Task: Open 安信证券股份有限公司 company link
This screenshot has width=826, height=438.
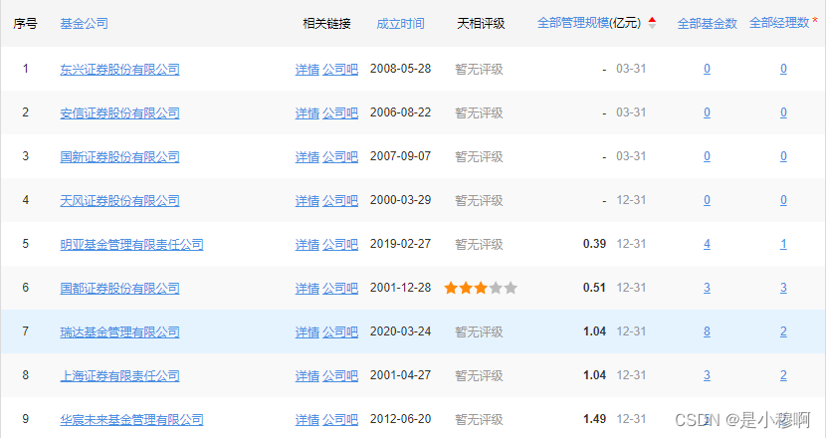Action: [119, 112]
